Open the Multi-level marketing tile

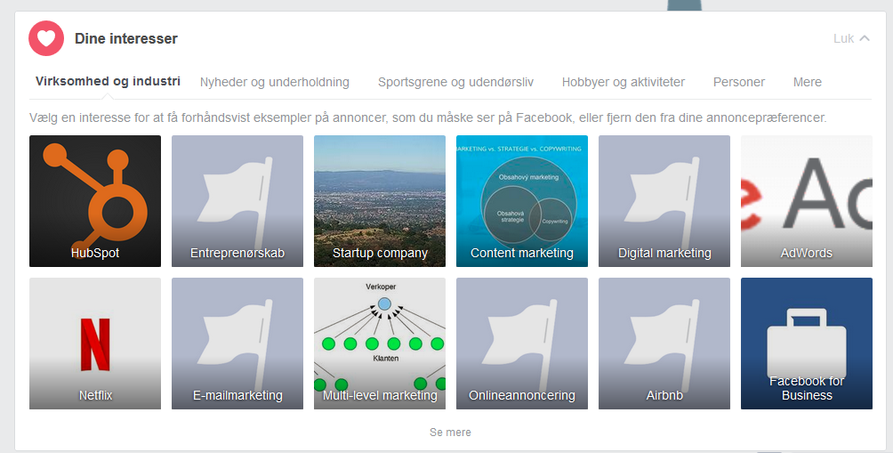click(x=380, y=344)
